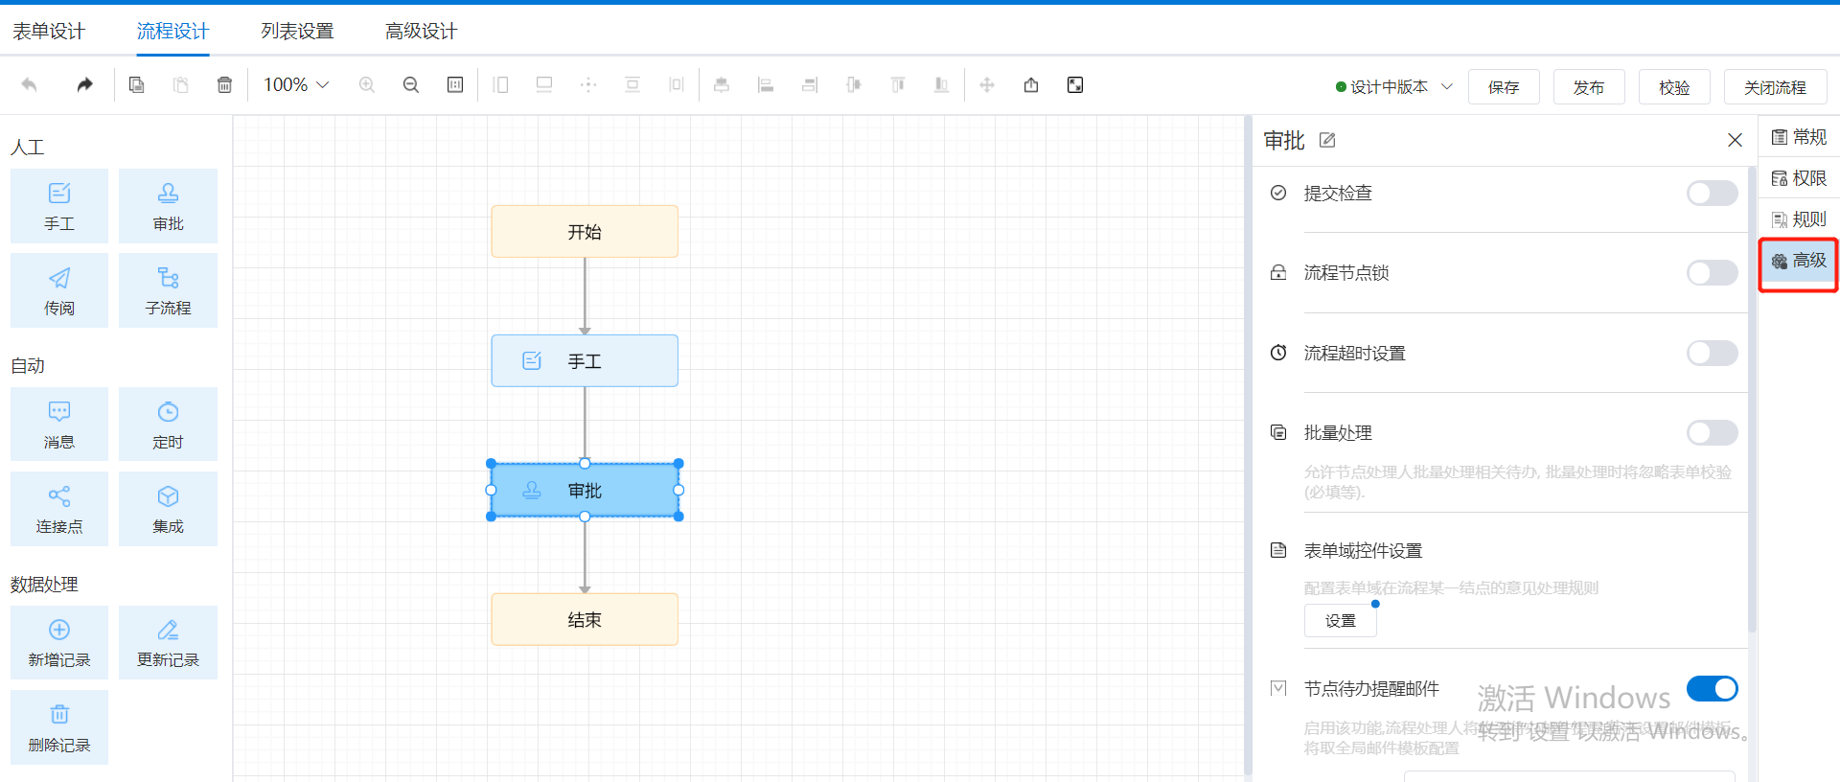This screenshot has width=1840, height=782.
Task: Click the 设置 button under 表单域控件设置
Action: (x=1340, y=621)
